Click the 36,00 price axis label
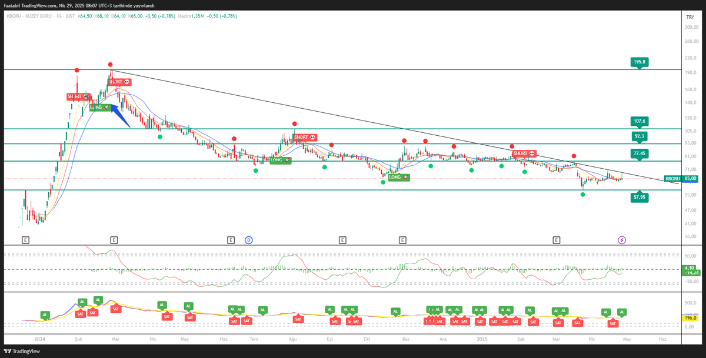The image size is (706, 358). [x=691, y=236]
